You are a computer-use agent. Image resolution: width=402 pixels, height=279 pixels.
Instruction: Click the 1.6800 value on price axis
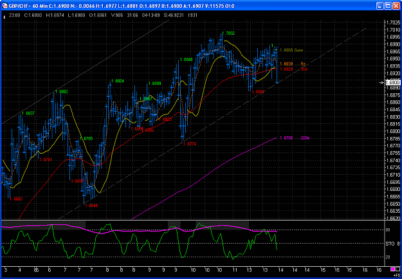click(x=393, y=131)
